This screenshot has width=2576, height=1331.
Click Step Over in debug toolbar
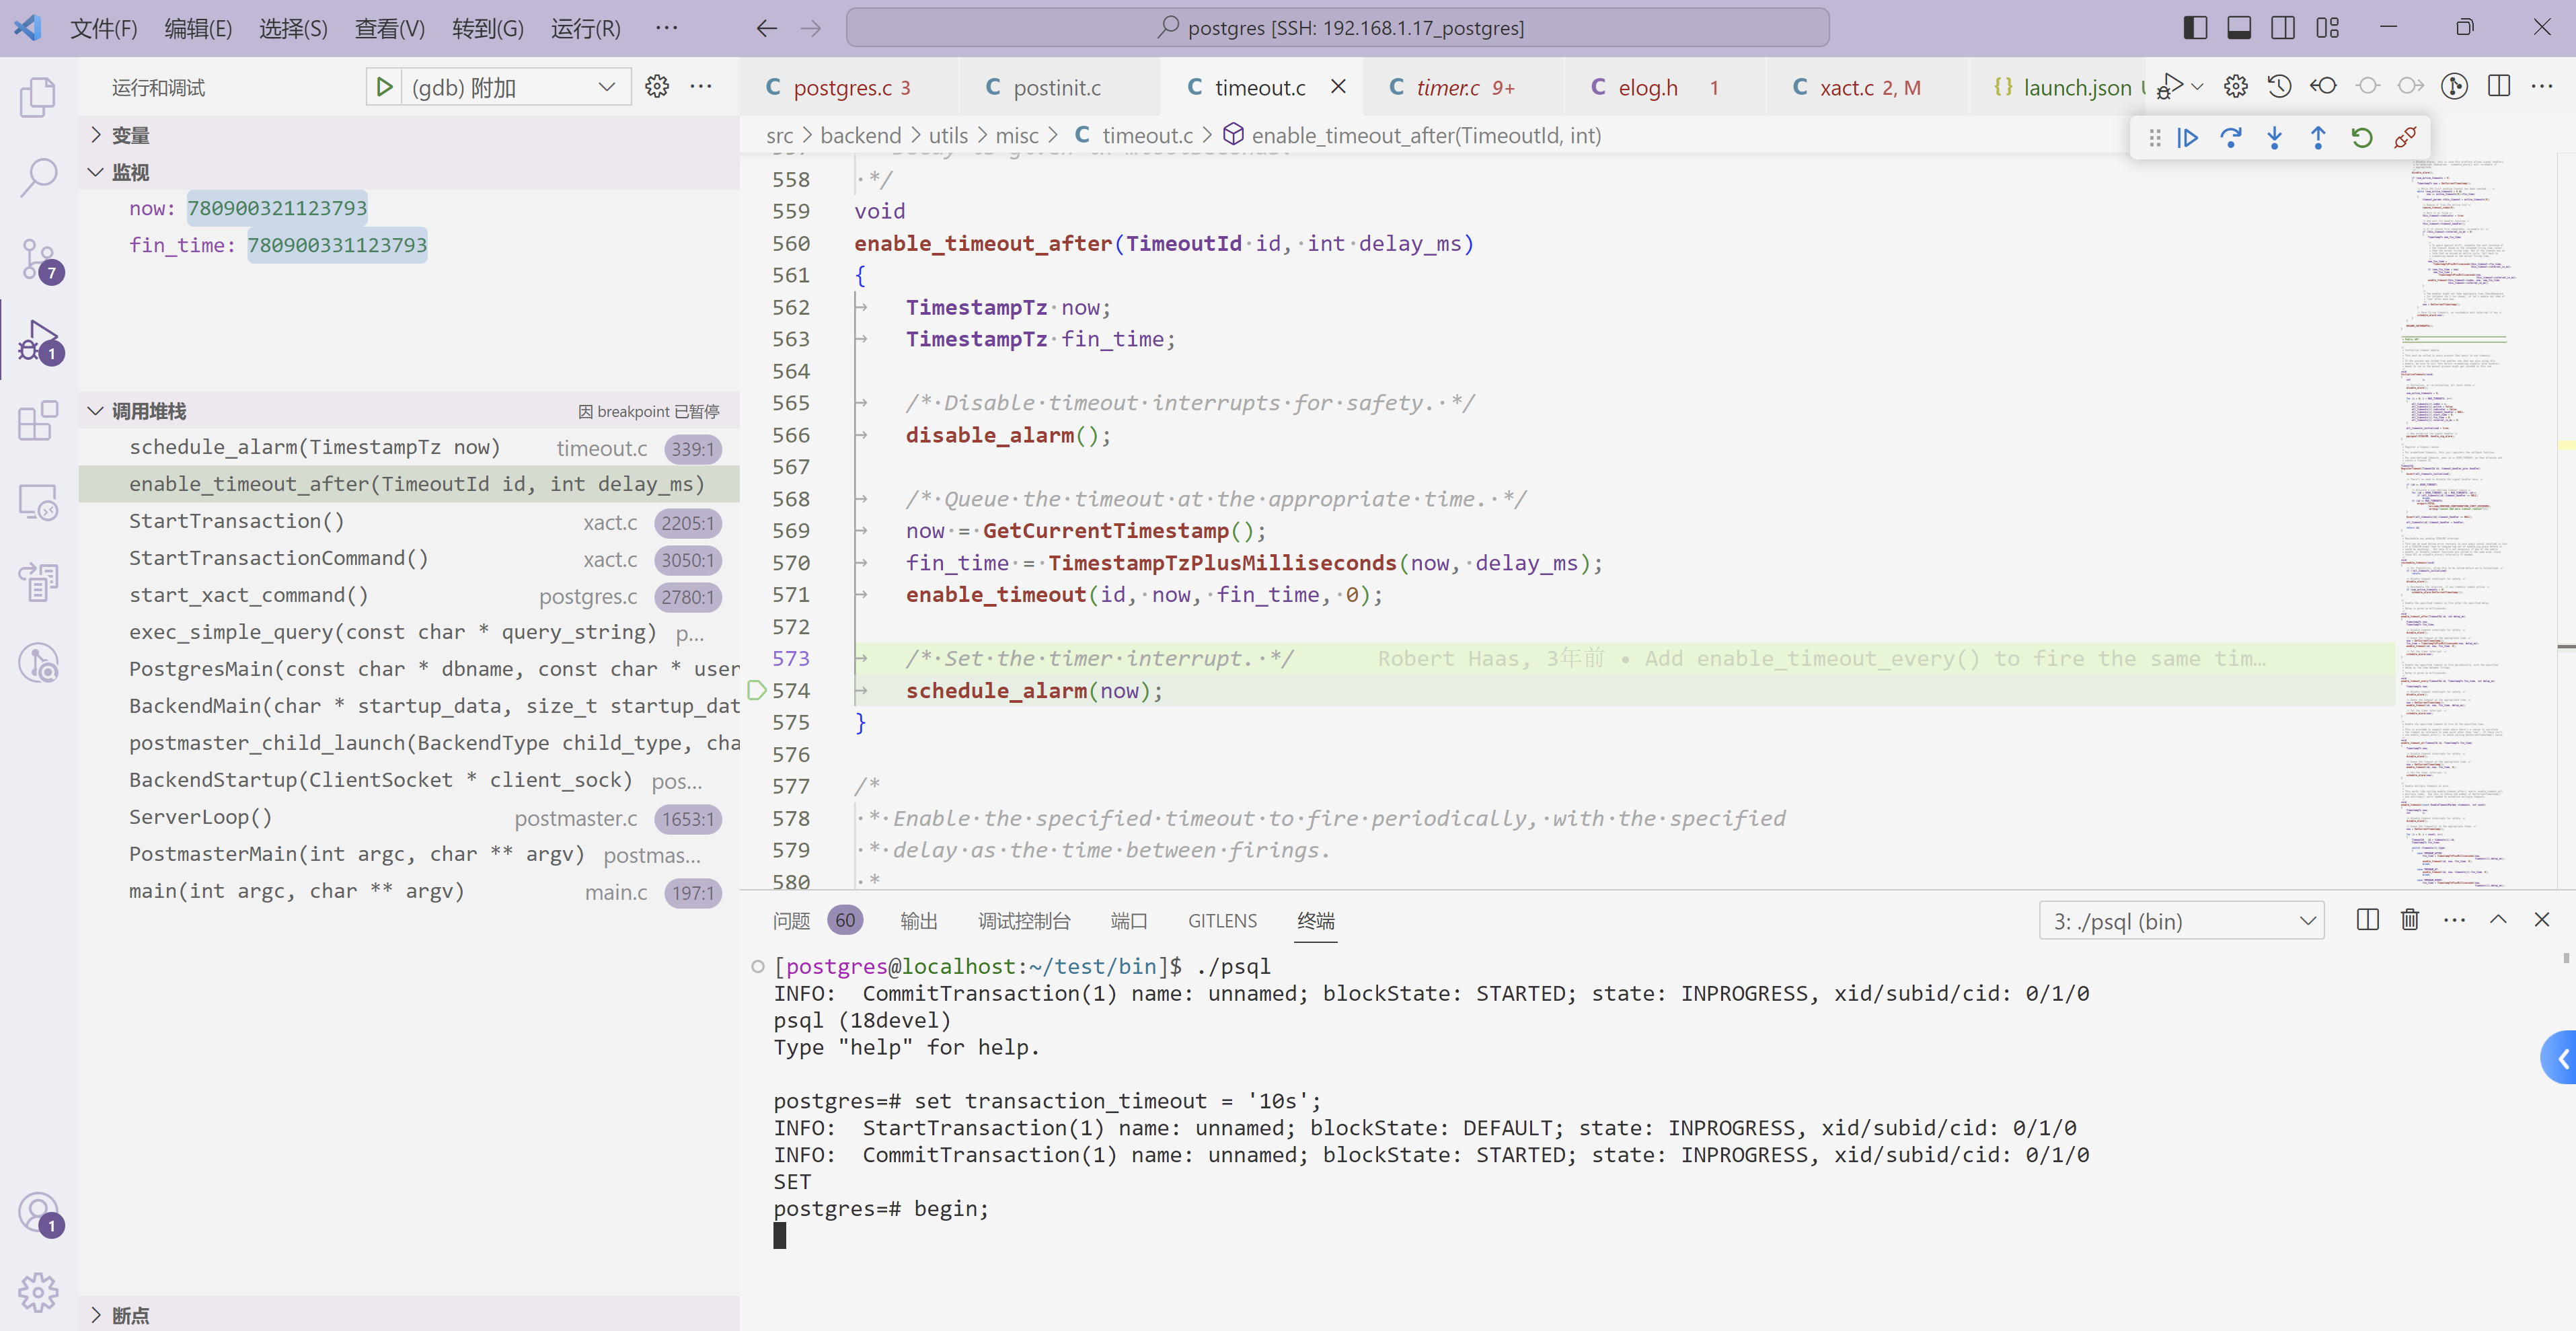(2230, 138)
